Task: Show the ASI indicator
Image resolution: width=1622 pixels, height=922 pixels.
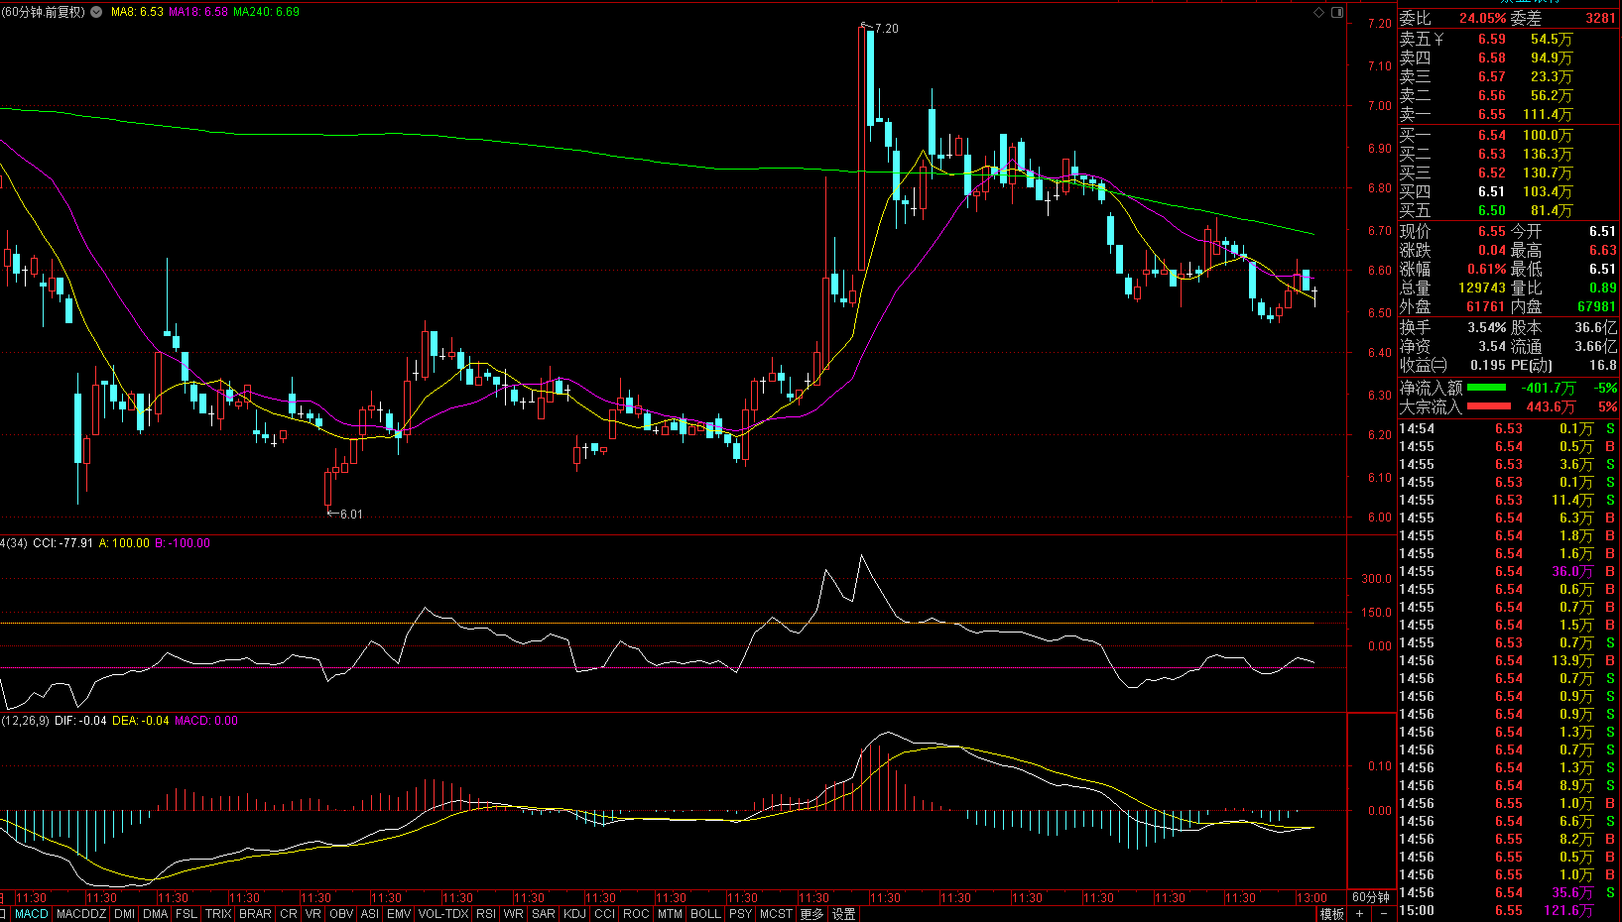Action: click(x=369, y=914)
